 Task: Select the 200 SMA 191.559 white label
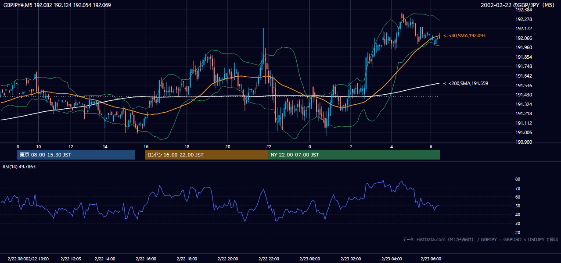point(466,83)
